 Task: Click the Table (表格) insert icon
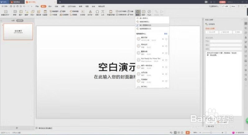15,12
